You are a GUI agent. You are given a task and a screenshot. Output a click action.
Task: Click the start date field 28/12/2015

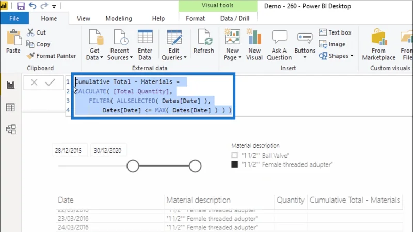pos(69,151)
